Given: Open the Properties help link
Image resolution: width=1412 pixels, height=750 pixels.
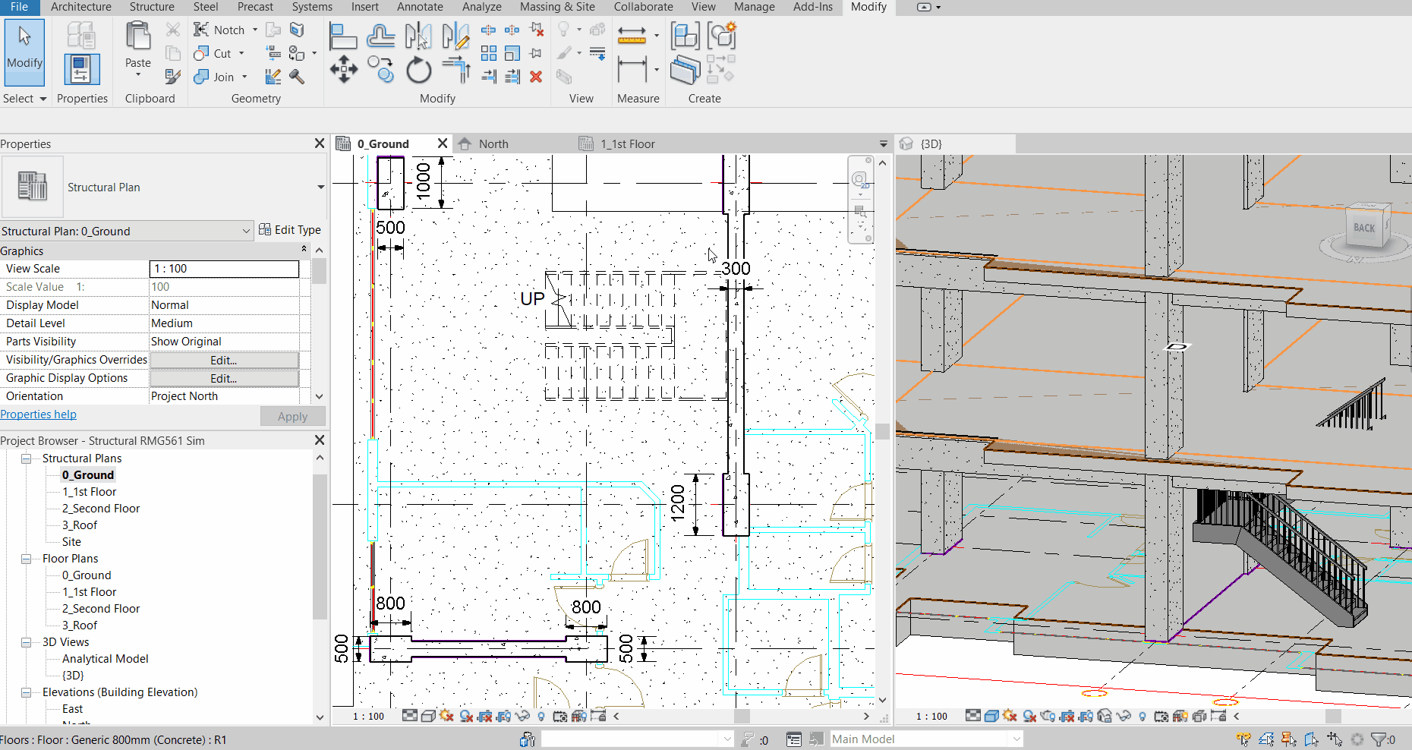Looking at the screenshot, I should coord(38,414).
